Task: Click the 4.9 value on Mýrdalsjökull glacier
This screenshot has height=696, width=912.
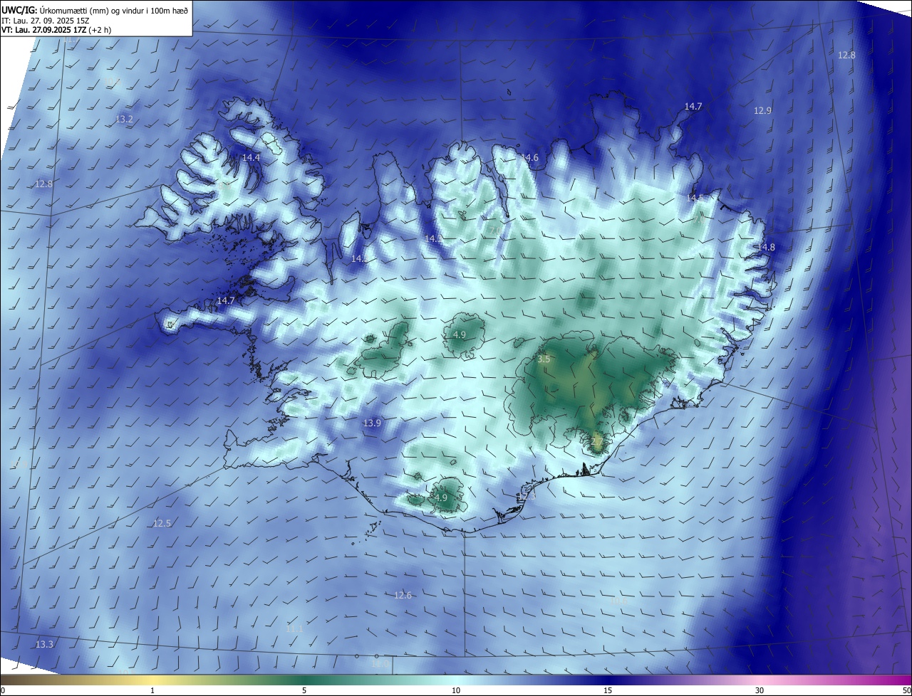Action: point(441,497)
